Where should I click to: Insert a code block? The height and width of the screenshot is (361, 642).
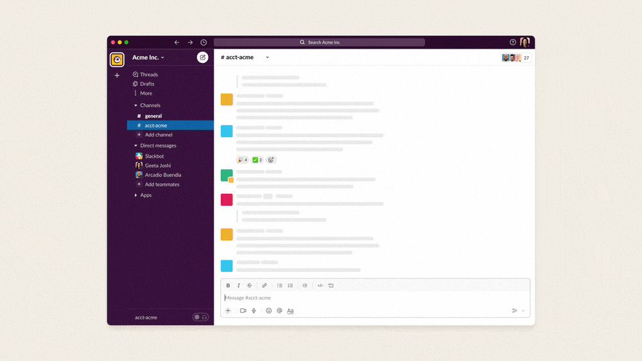pos(331,285)
